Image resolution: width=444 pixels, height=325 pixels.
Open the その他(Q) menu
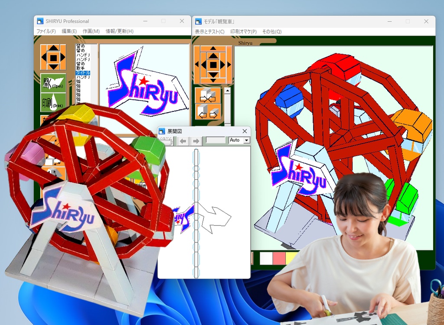tap(272, 32)
